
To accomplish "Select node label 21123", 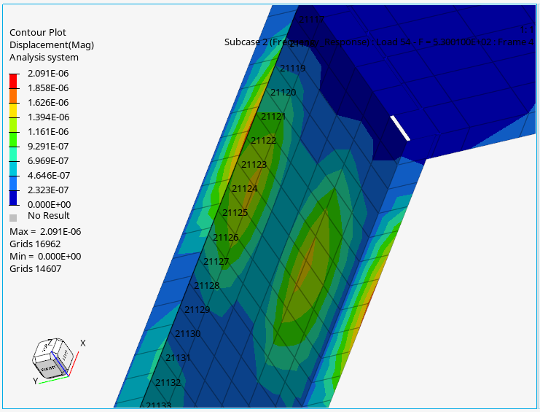I will click(x=254, y=165).
